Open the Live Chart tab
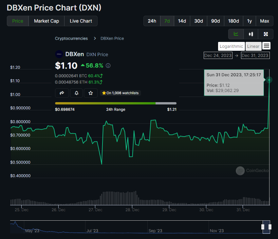Screen dimensions: 278x239 pyautogui.click(x=81, y=21)
